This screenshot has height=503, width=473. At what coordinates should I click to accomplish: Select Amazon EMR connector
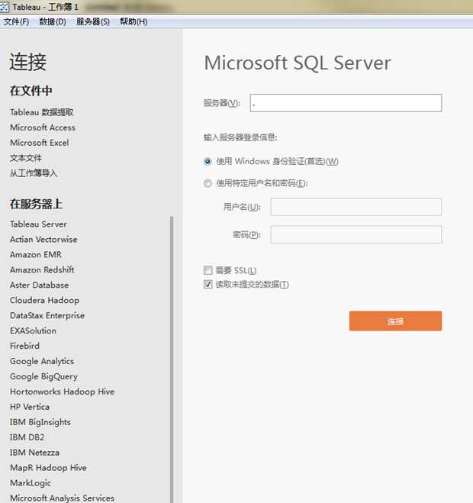coord(36,255)
